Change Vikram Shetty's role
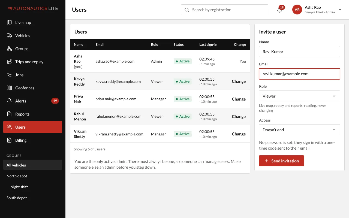 click(x=239, y=134)
